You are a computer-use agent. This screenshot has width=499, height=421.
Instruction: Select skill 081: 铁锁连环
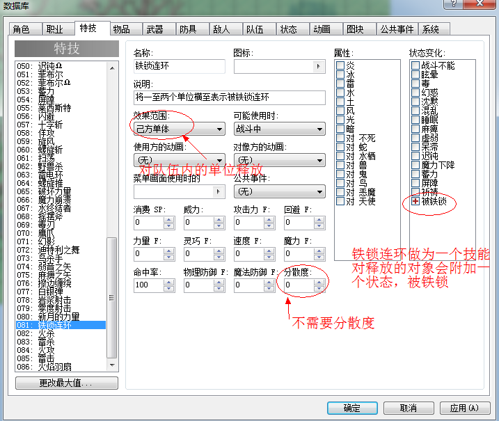[x=61, y=325]
